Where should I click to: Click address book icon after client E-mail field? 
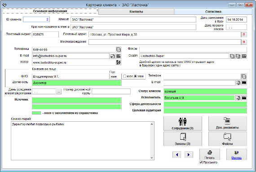(x=119, y=56)
